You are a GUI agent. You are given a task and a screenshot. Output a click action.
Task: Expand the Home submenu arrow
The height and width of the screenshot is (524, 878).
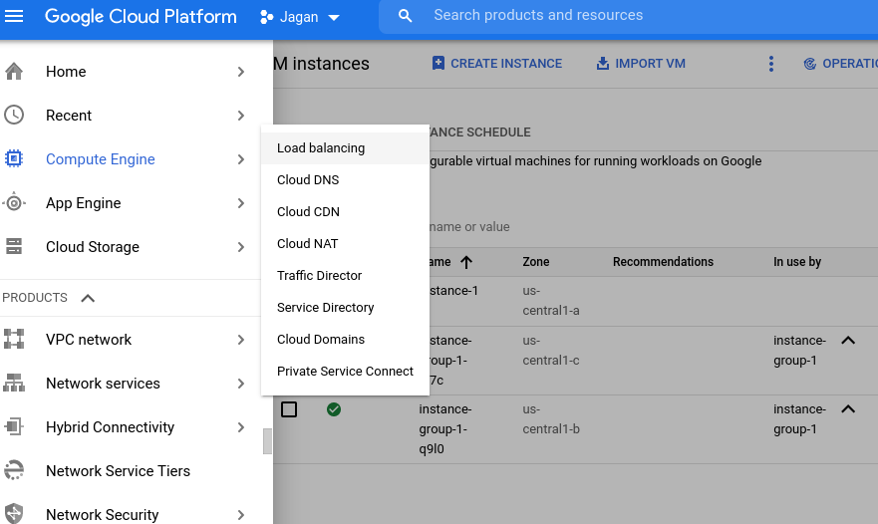[241, 72]
